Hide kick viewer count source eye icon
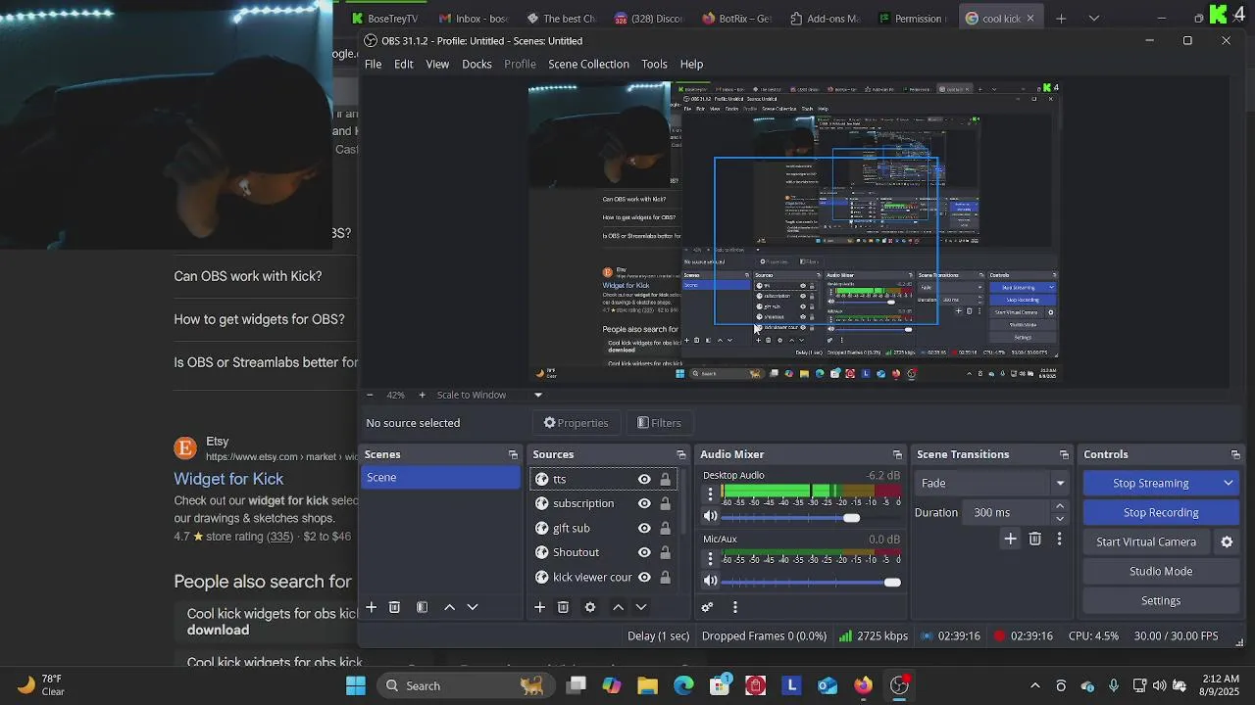Viewport: 1255px width, 705px height. pos(644,577)
